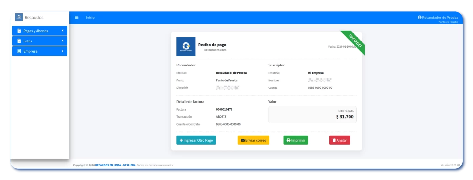
Task: Click the document icon next to Lotes
Action: point(19,41)
